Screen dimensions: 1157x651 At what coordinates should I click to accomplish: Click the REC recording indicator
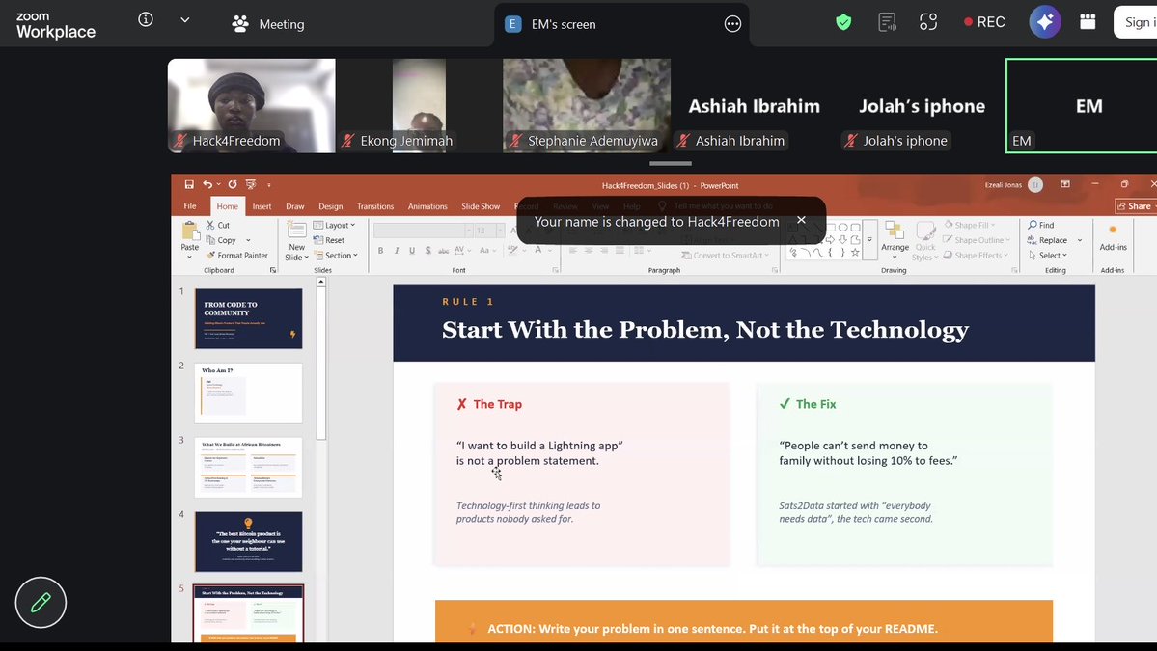coord(984,23)
